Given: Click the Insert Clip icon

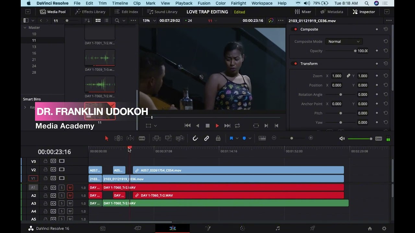Looking at the screenshot, I should pyautogui.click(x=157, y=138).
